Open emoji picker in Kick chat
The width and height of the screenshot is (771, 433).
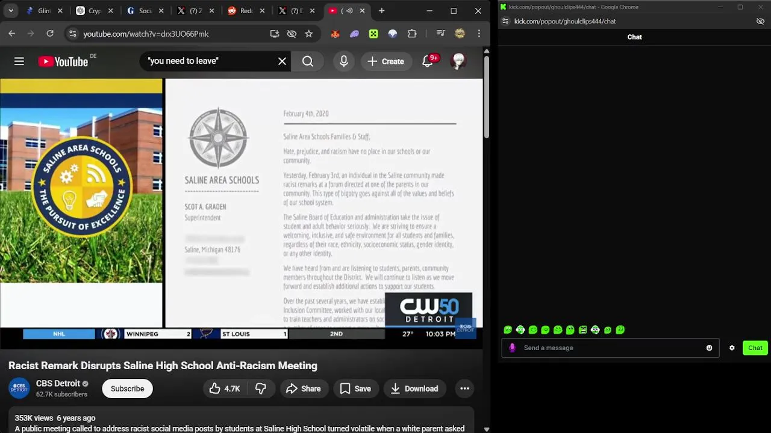pyautogui.click(x=709, y=348)
